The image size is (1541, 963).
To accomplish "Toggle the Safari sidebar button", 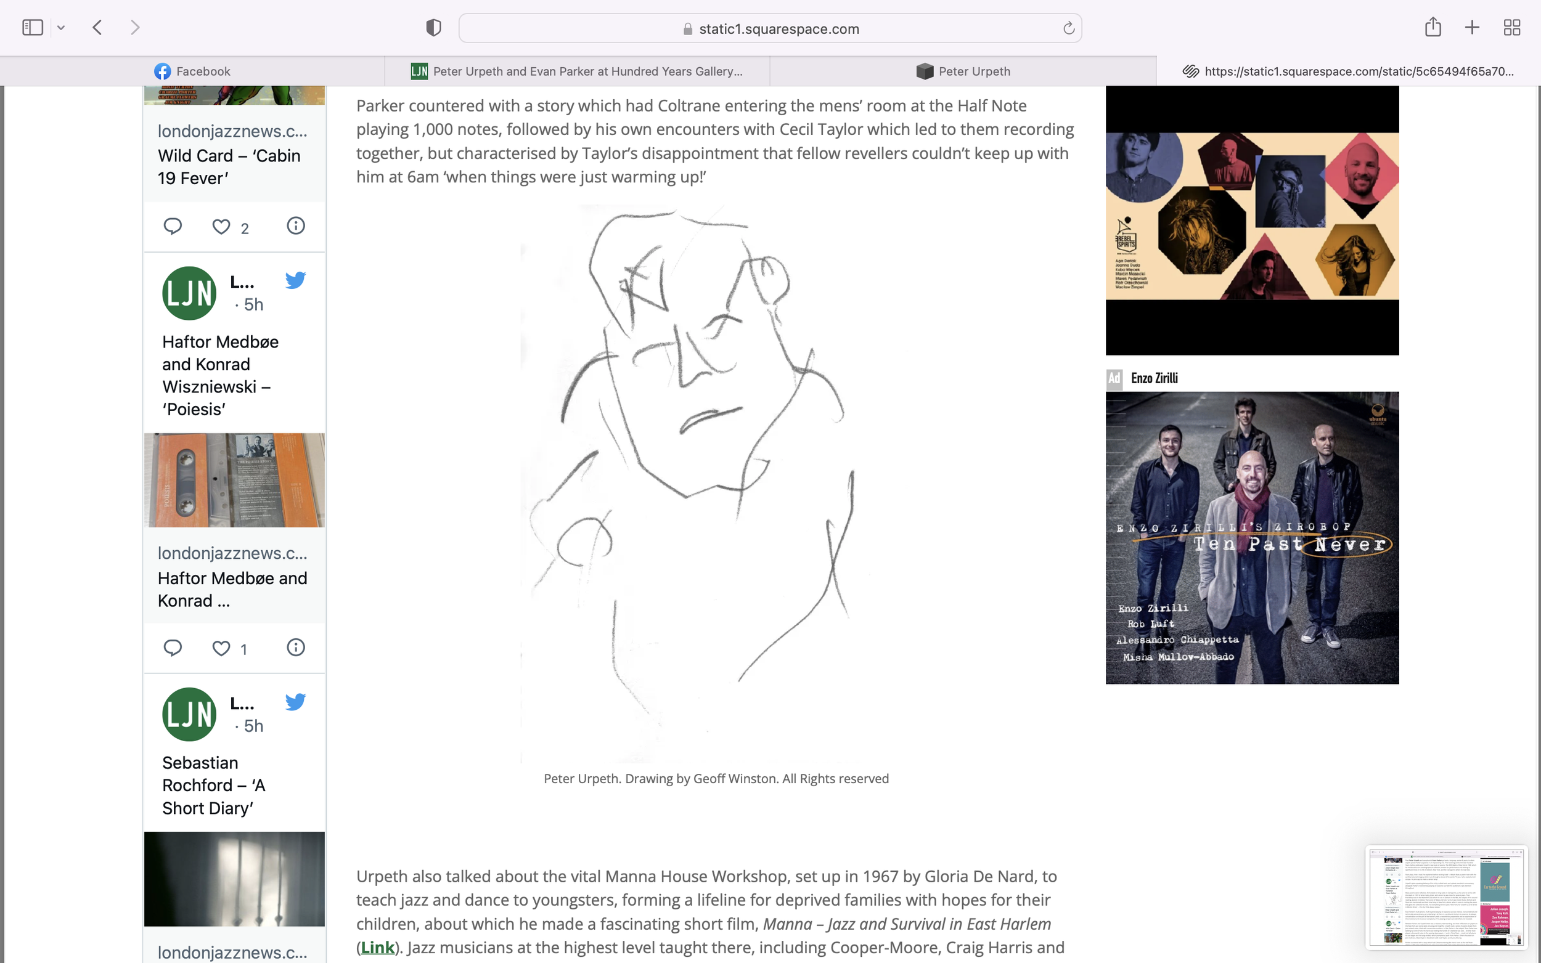I will (x=33, y=27).
